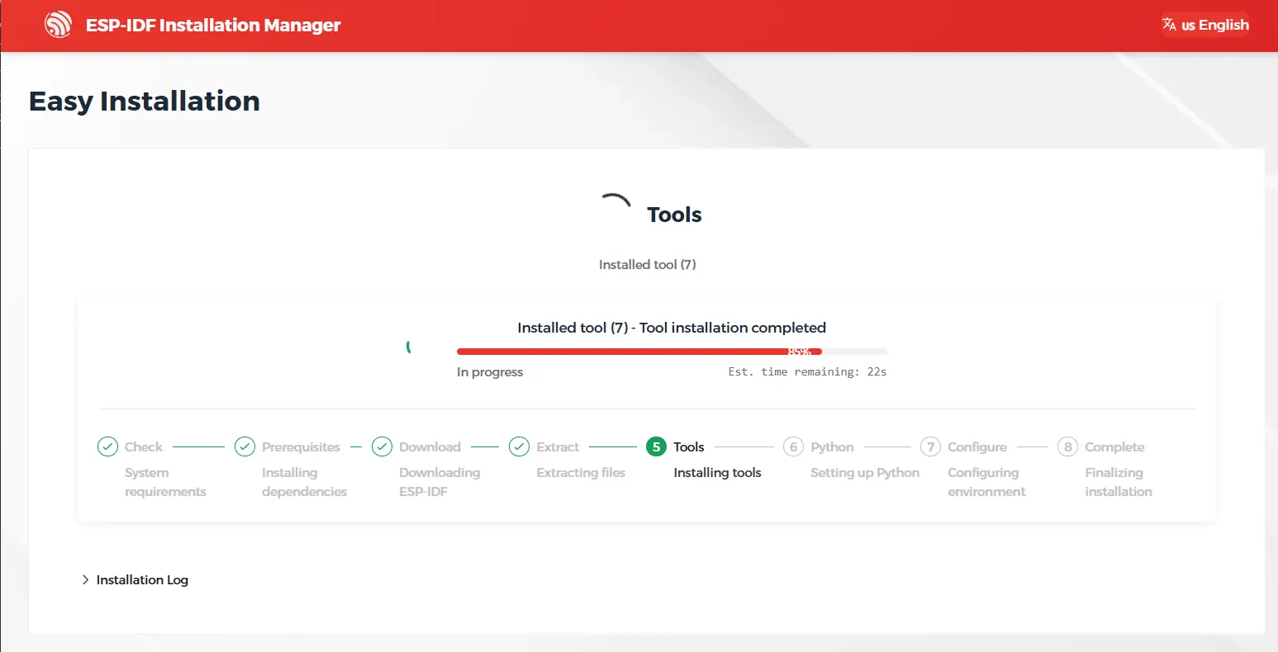Image resolution: width=1278 pixels, height=652 pixels.
Task: Click the Download step checkmark icon
Action: tap(382, 446)
